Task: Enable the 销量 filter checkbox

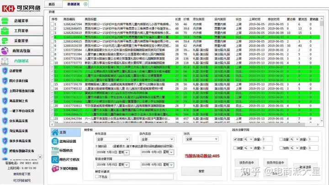Action: coord(235,148)
